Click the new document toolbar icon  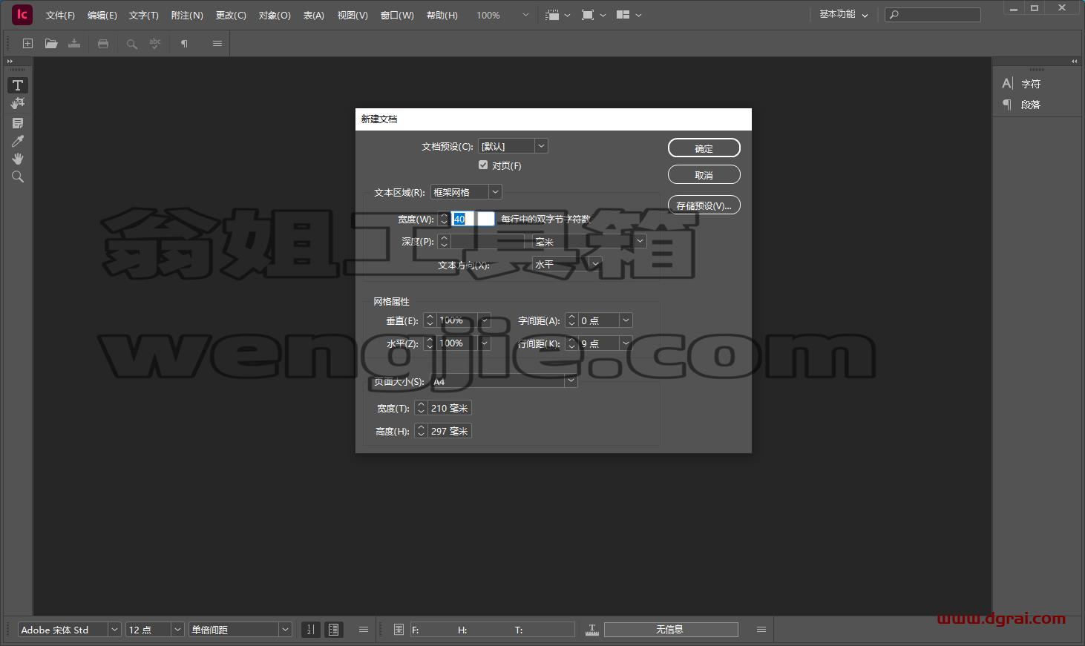(x=27, y=44)
